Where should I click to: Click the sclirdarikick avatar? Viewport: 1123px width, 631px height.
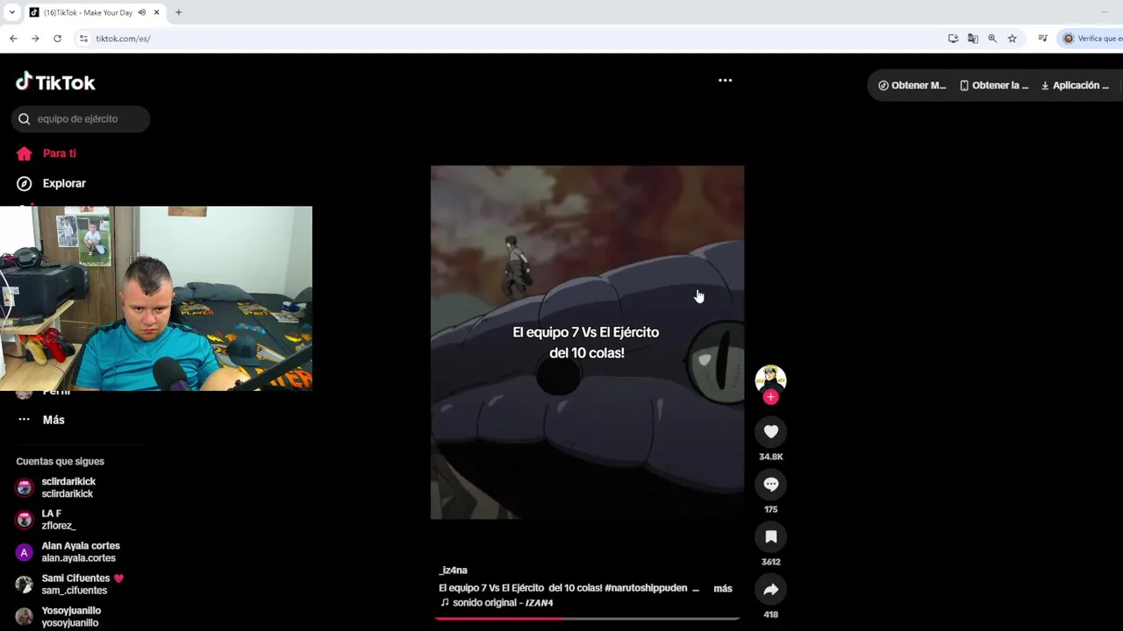[25, 487]
